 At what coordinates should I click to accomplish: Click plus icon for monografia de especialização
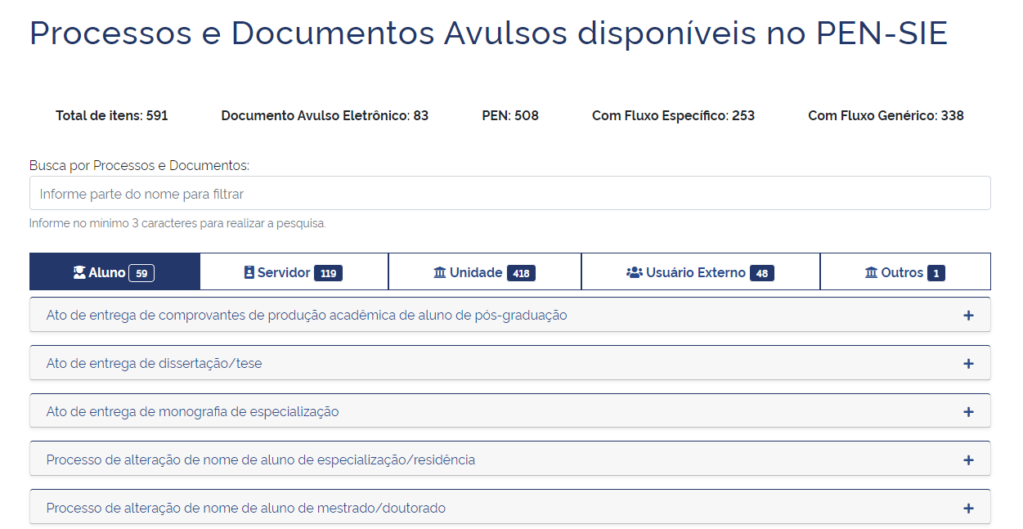968,412
